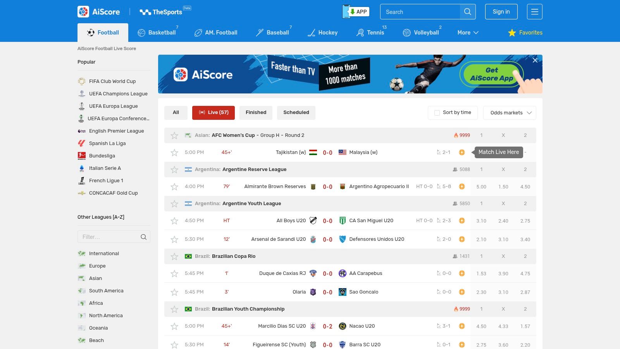The height and width of the screenshot is (349, 620).
Task: Click the Sign in button
Action: pos(501,12)
